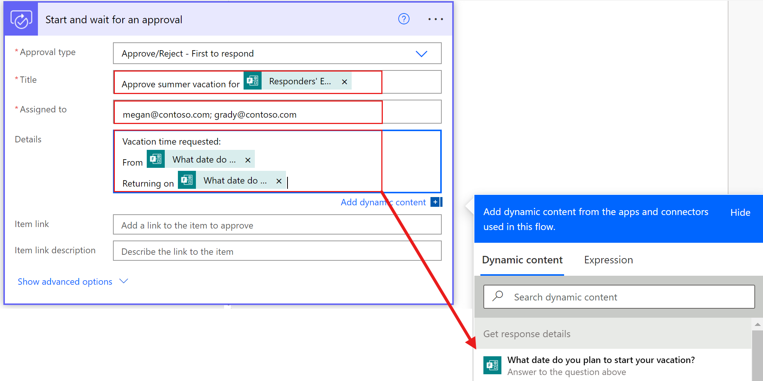763x381 pixels.
Task: Click the Get response details group header
Action: (x=613, y=334)
